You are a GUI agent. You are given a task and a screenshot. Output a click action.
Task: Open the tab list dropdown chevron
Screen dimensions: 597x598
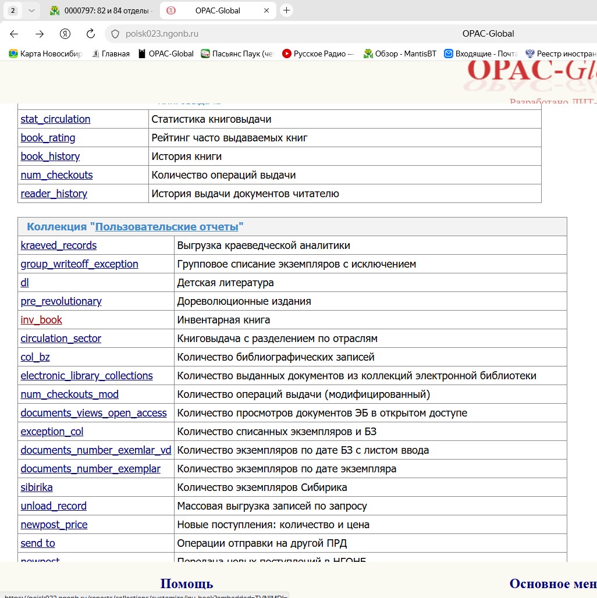[31, 10]
